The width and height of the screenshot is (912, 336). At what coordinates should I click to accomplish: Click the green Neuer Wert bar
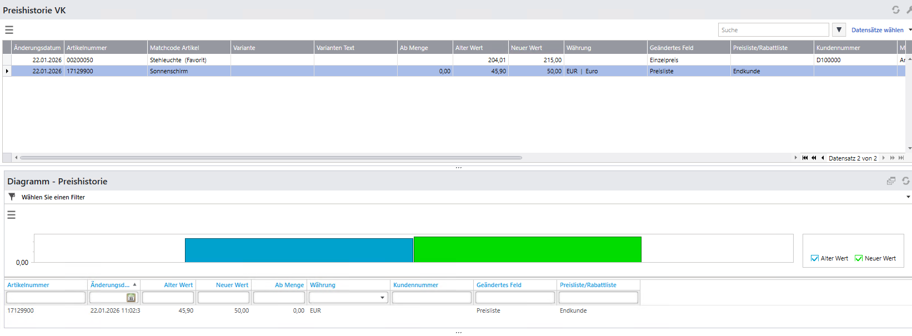point(527,249)
